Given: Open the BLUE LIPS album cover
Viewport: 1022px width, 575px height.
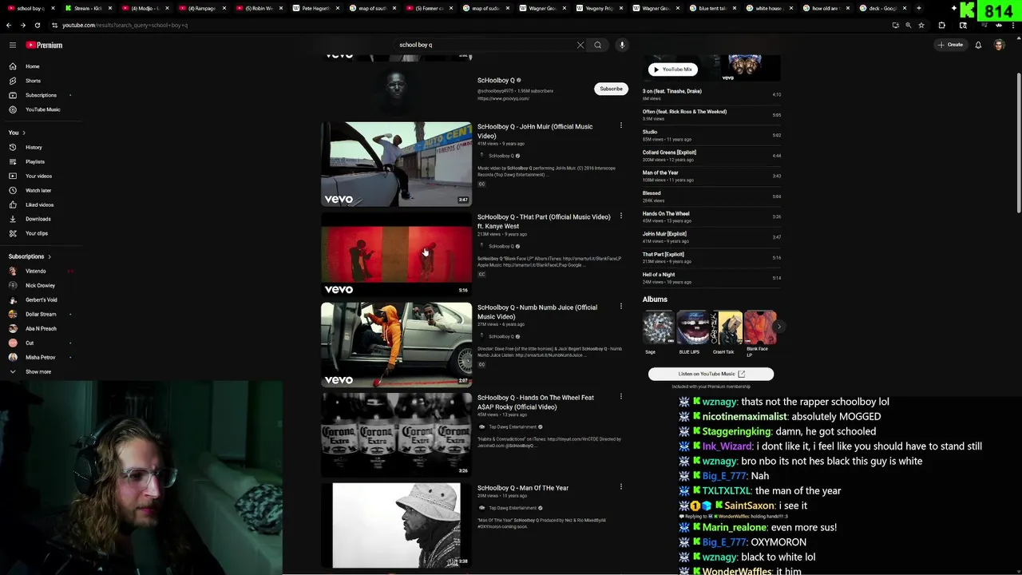Looking at the screenshot, I should pos(692,327).
